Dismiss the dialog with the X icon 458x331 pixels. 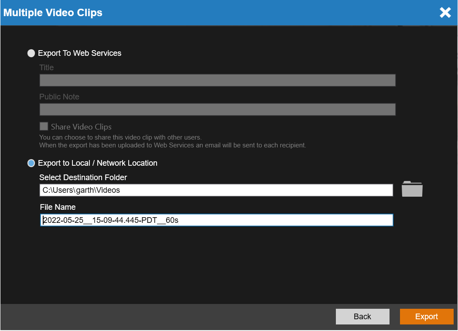point(445,13)
